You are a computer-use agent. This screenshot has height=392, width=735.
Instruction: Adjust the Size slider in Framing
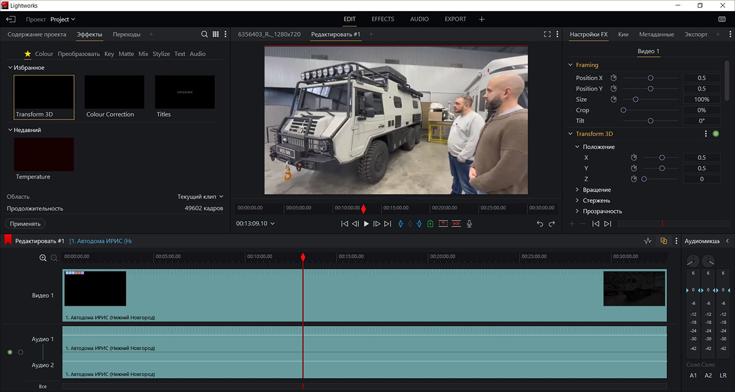(x=636, y=99)
